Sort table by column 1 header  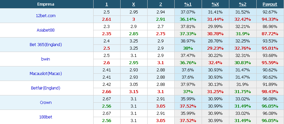[x=106, y=4]
